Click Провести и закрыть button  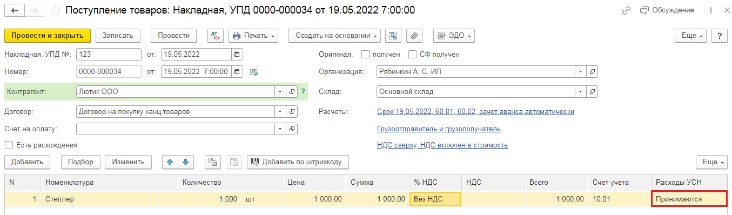tap(48, 36)
